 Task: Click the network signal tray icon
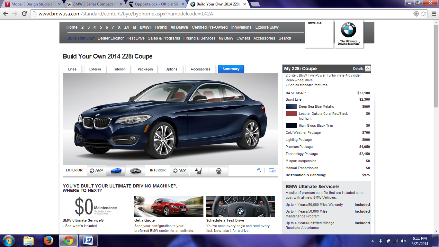tap(396, 241)
